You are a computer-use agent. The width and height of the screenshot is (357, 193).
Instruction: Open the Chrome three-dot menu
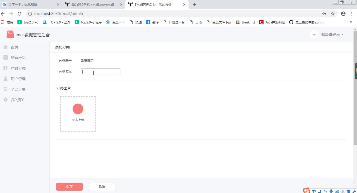pos(352,14)
